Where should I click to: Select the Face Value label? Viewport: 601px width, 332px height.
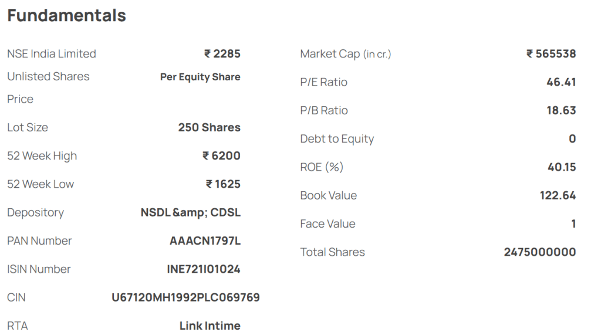[x=327, y=223]
